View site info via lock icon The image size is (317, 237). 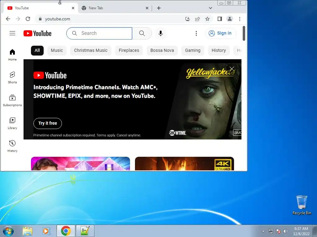40,19
